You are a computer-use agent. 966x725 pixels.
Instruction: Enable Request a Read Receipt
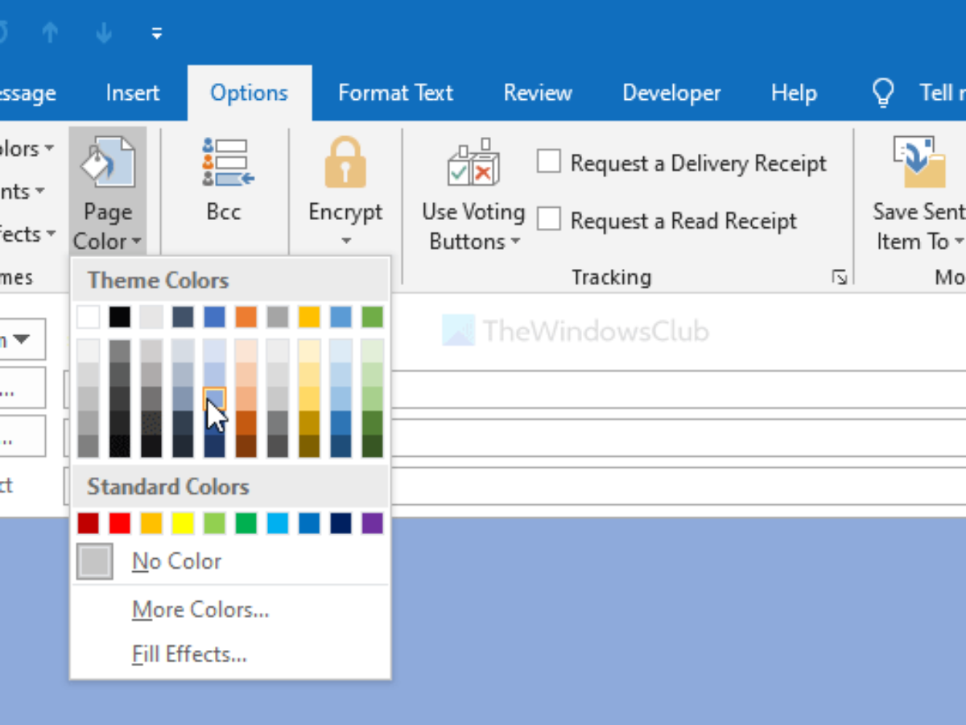pos(549,219)
